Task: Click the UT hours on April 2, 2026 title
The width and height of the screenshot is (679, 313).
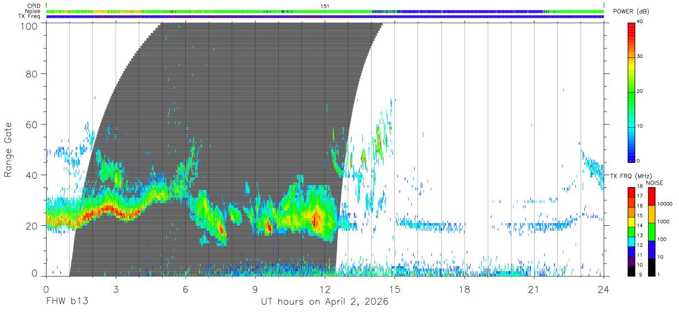Action: tap(325, 302)
